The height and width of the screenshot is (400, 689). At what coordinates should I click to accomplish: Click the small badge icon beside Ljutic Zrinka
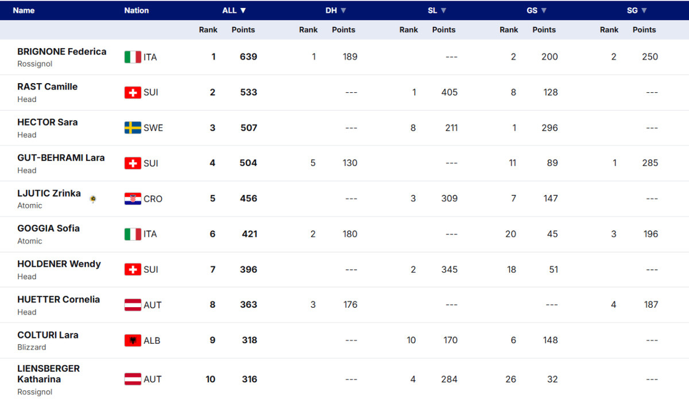(x=93, y=199)
